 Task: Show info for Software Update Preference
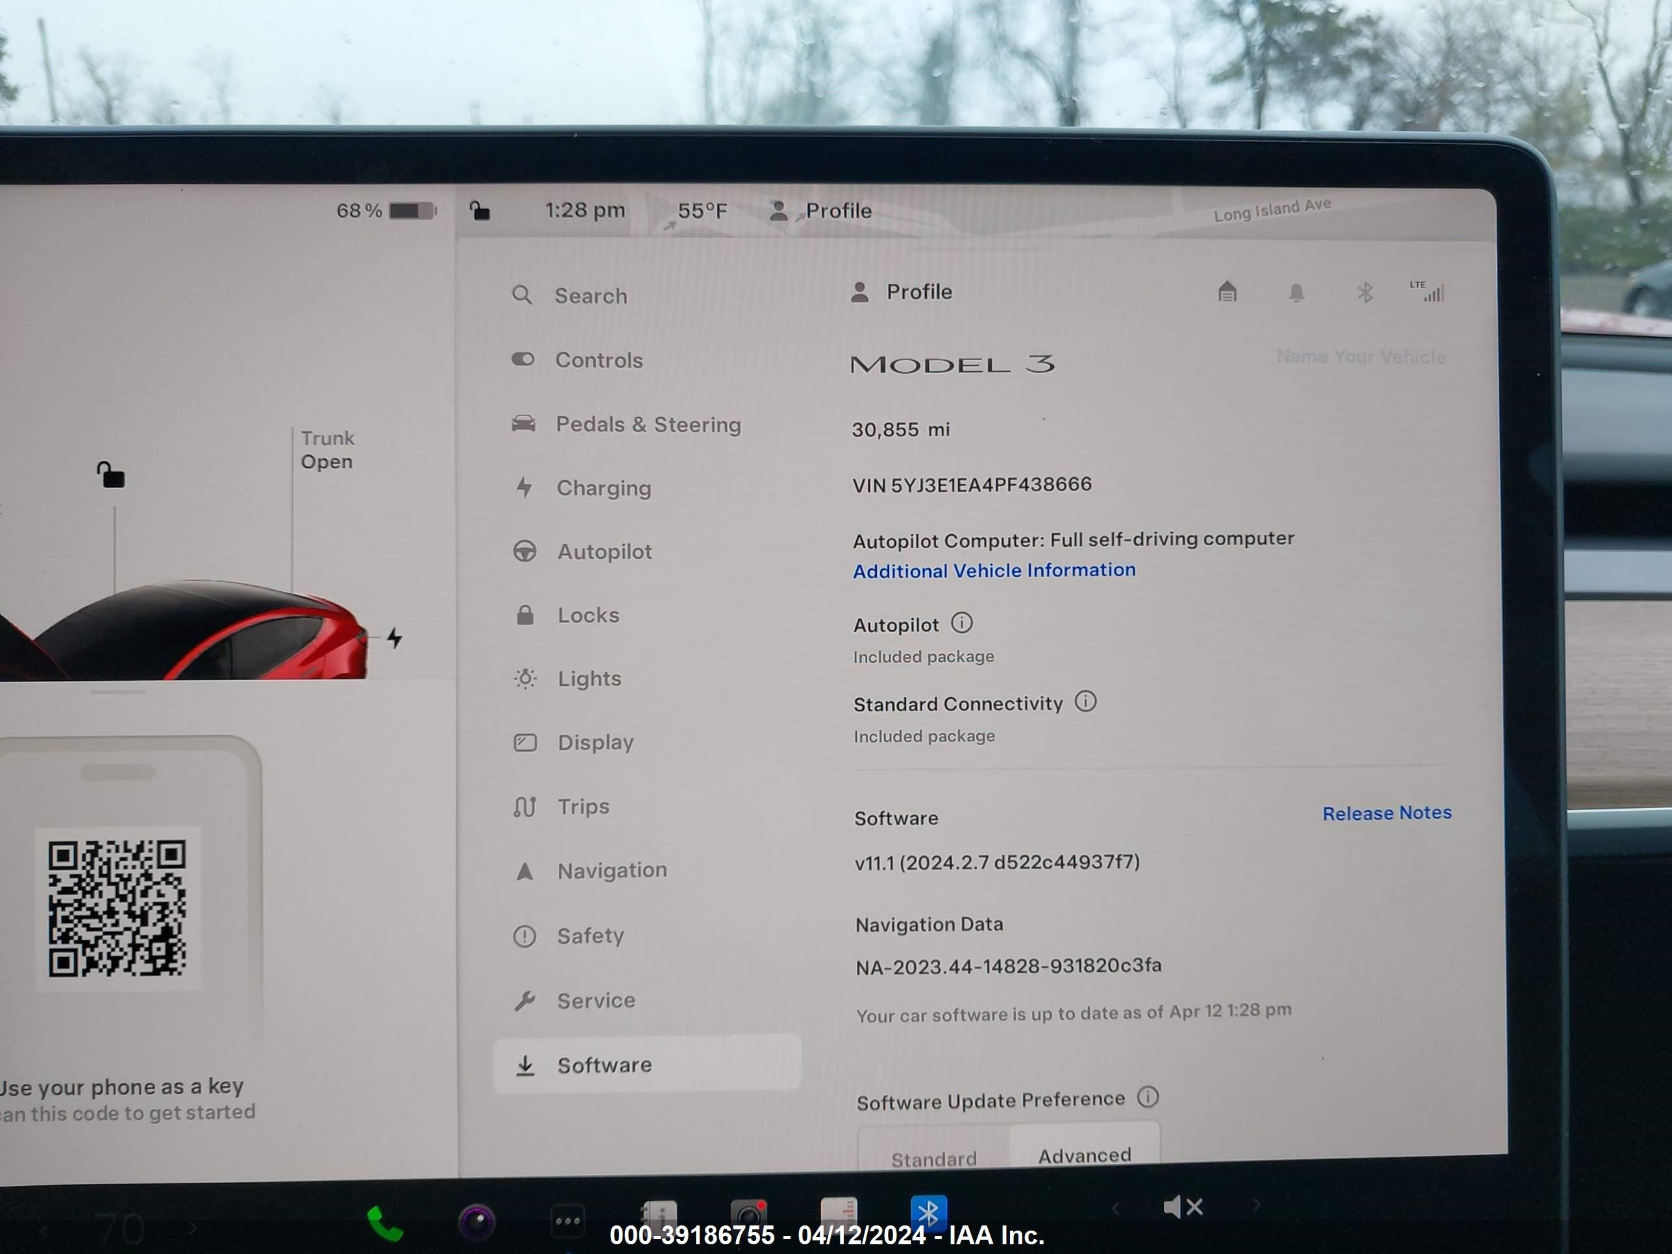[x=1148, y=1096]
